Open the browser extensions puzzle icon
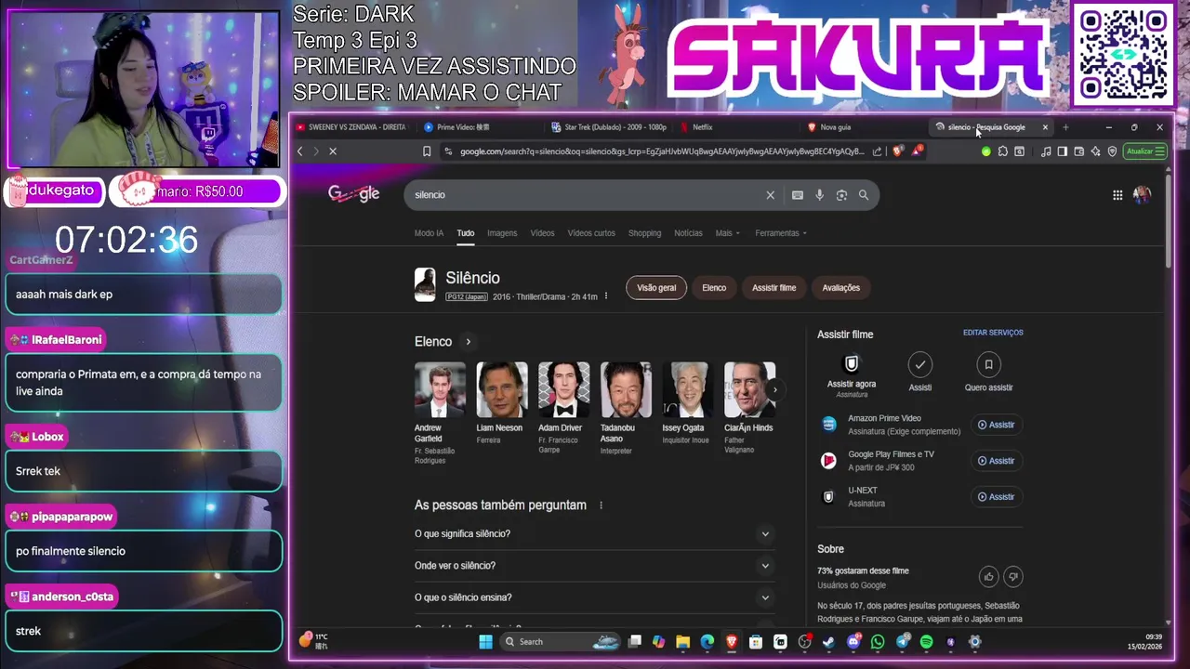The height and width of the screenshot is (669, 1190). (x=1002, y=151)
